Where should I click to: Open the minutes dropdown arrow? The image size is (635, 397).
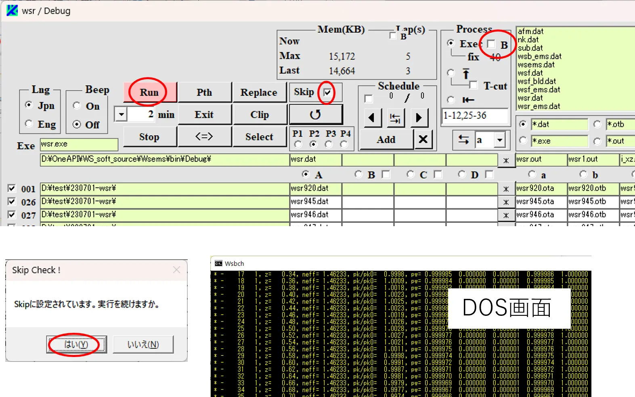121,114
